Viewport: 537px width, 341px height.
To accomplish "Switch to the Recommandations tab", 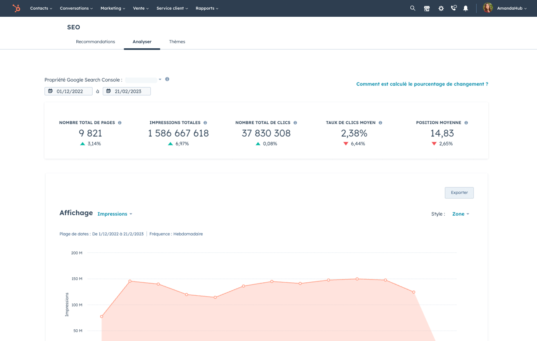I will [x=95, y=42].
